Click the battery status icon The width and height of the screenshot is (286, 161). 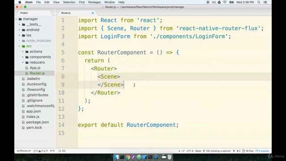231,2
